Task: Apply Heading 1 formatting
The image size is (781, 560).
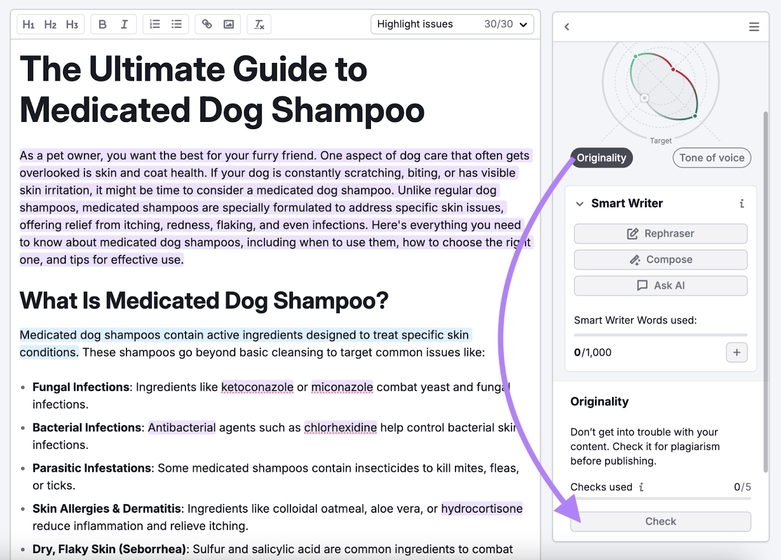Action: (x=29, y=24)
